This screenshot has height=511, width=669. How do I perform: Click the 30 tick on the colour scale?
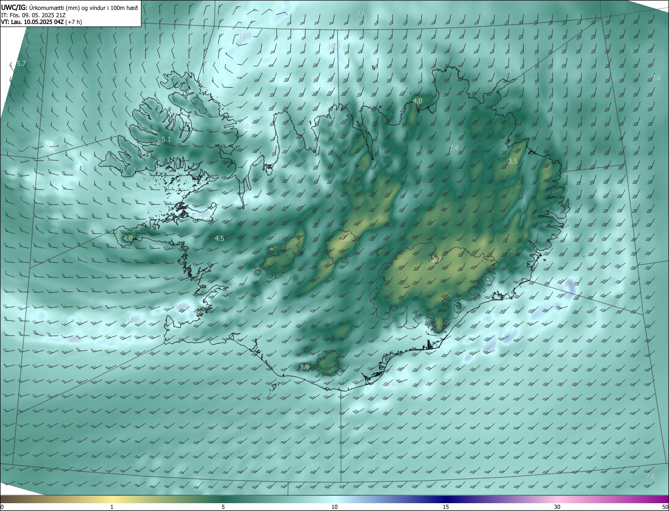click(557, 507)
